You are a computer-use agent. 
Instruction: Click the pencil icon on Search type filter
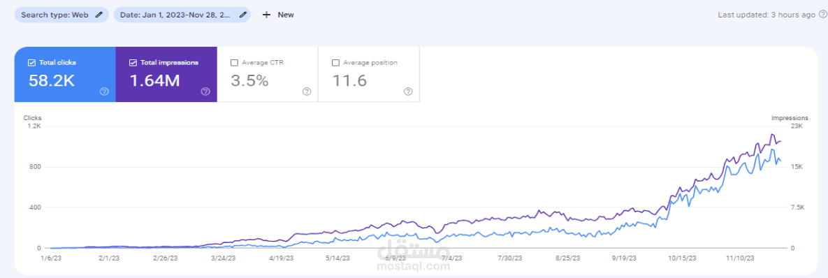pos(99,15)
